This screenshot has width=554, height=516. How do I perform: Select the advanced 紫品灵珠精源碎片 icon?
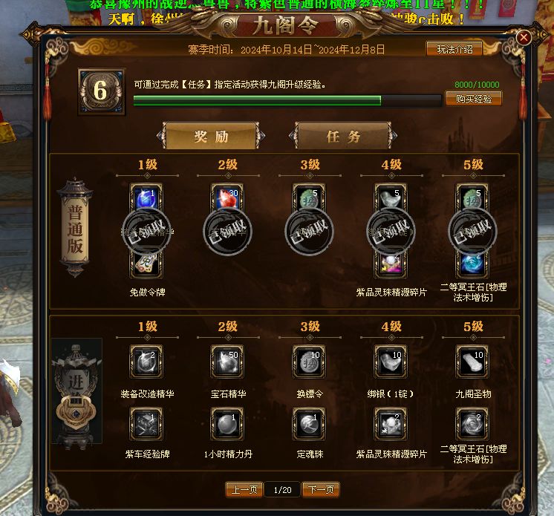pyautogui.click(x=391, y=424)
